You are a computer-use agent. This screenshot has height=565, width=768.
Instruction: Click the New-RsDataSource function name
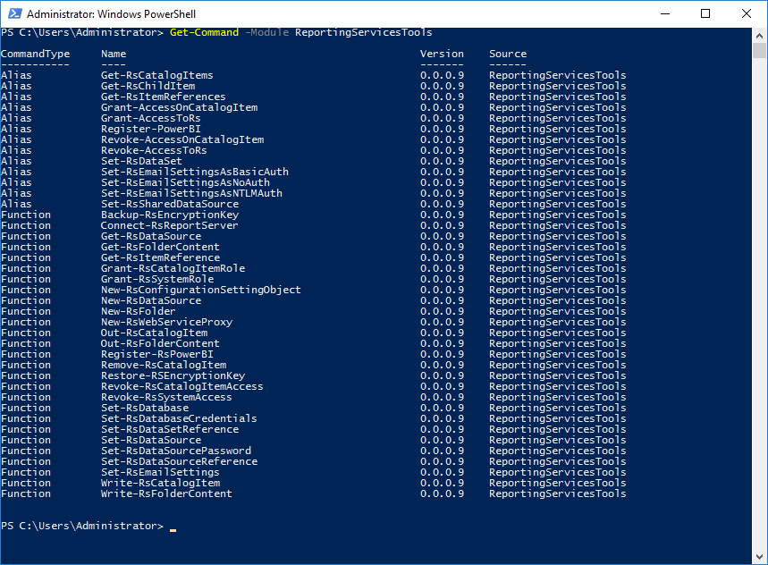[x=151, y=301]
